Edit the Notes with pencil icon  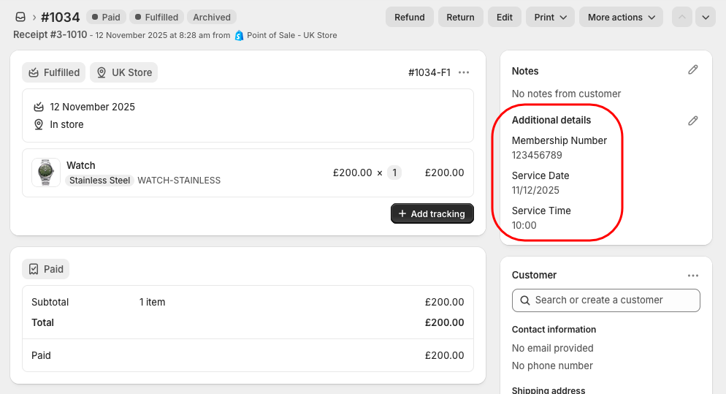click(692, 70)
